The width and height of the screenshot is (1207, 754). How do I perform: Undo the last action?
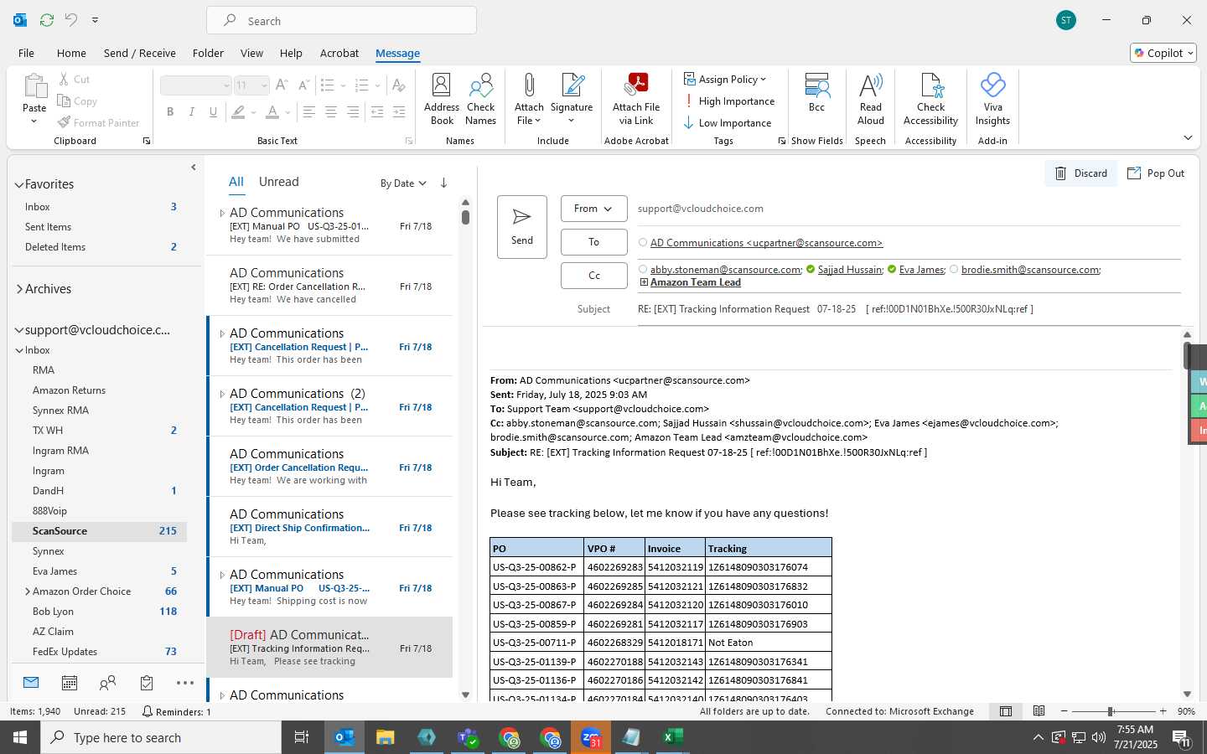pyautogui.click(x=71, y=19)
